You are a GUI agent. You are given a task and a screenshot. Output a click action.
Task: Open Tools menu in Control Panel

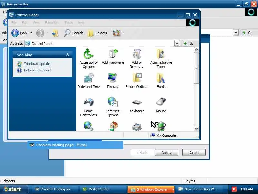tap(69, 23)
